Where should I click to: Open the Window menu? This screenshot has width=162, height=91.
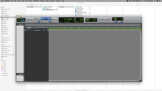click(x=52, y=1)
